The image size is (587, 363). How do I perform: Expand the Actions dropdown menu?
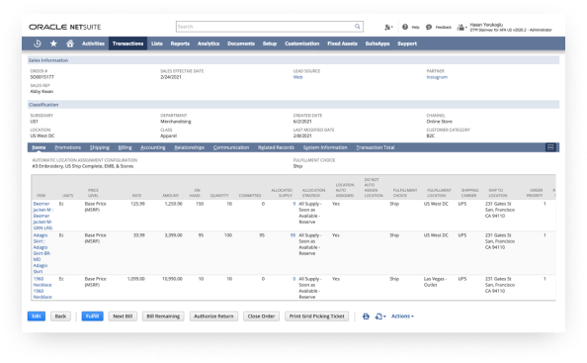(402, 317)
